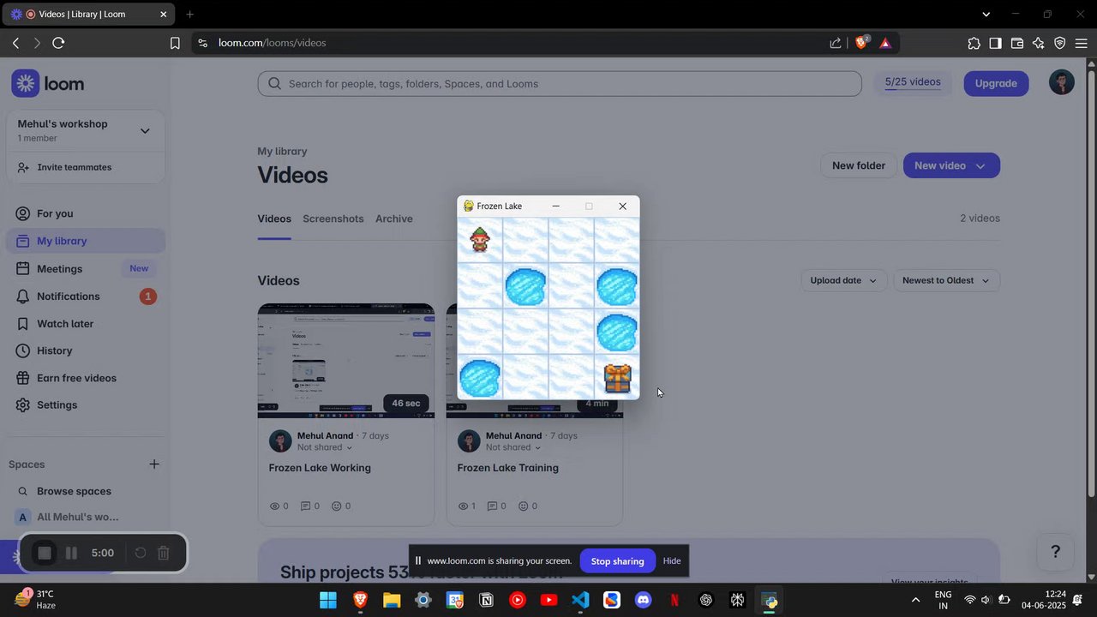1097x617 pixels.
Task: Show hidden system tray icons
Action: (x=915, y=600)
